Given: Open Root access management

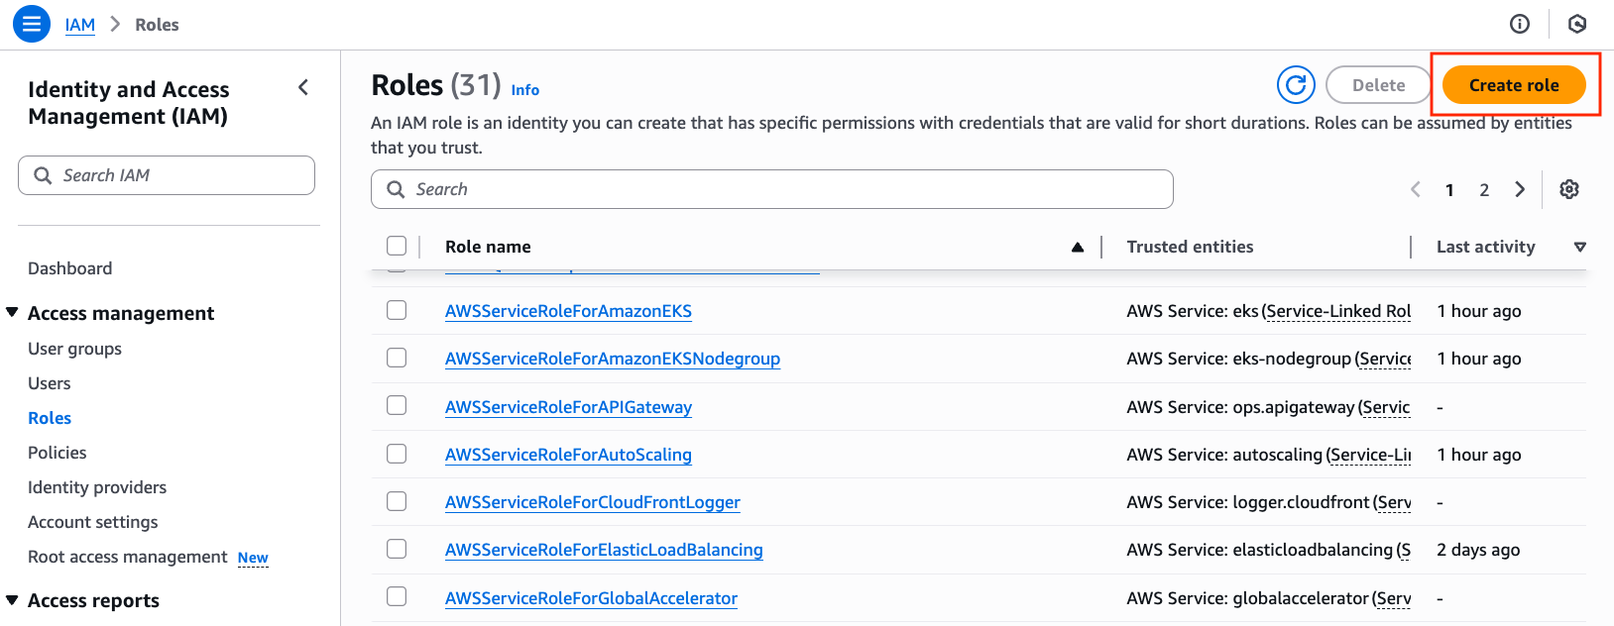Looking at the screenshot, I should point(128,557).
